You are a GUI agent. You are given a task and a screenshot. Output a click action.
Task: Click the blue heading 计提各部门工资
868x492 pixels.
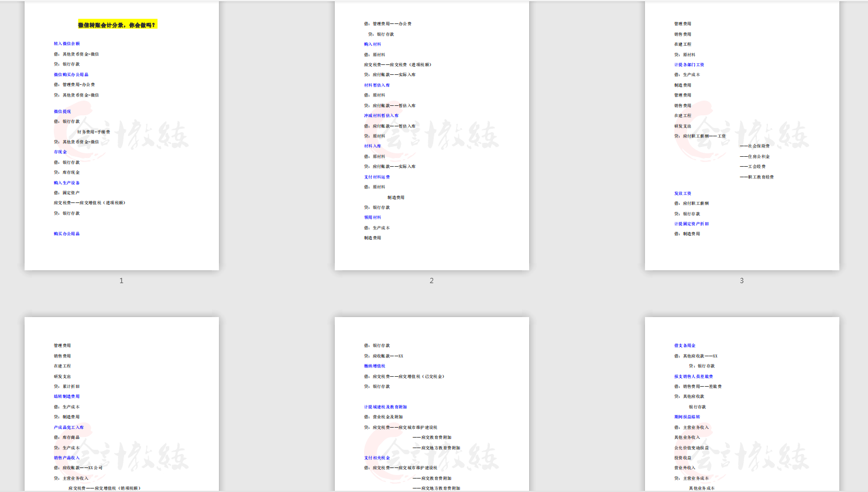click(x=689, y=65)
